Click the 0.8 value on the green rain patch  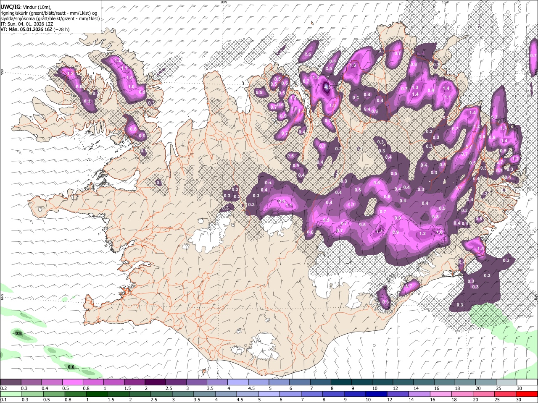pos(18,334)
